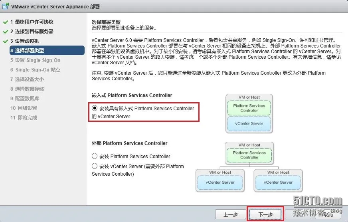
Task: Click green checkmark beside 连接到目标服务器
Action: (x=6, y=32)
